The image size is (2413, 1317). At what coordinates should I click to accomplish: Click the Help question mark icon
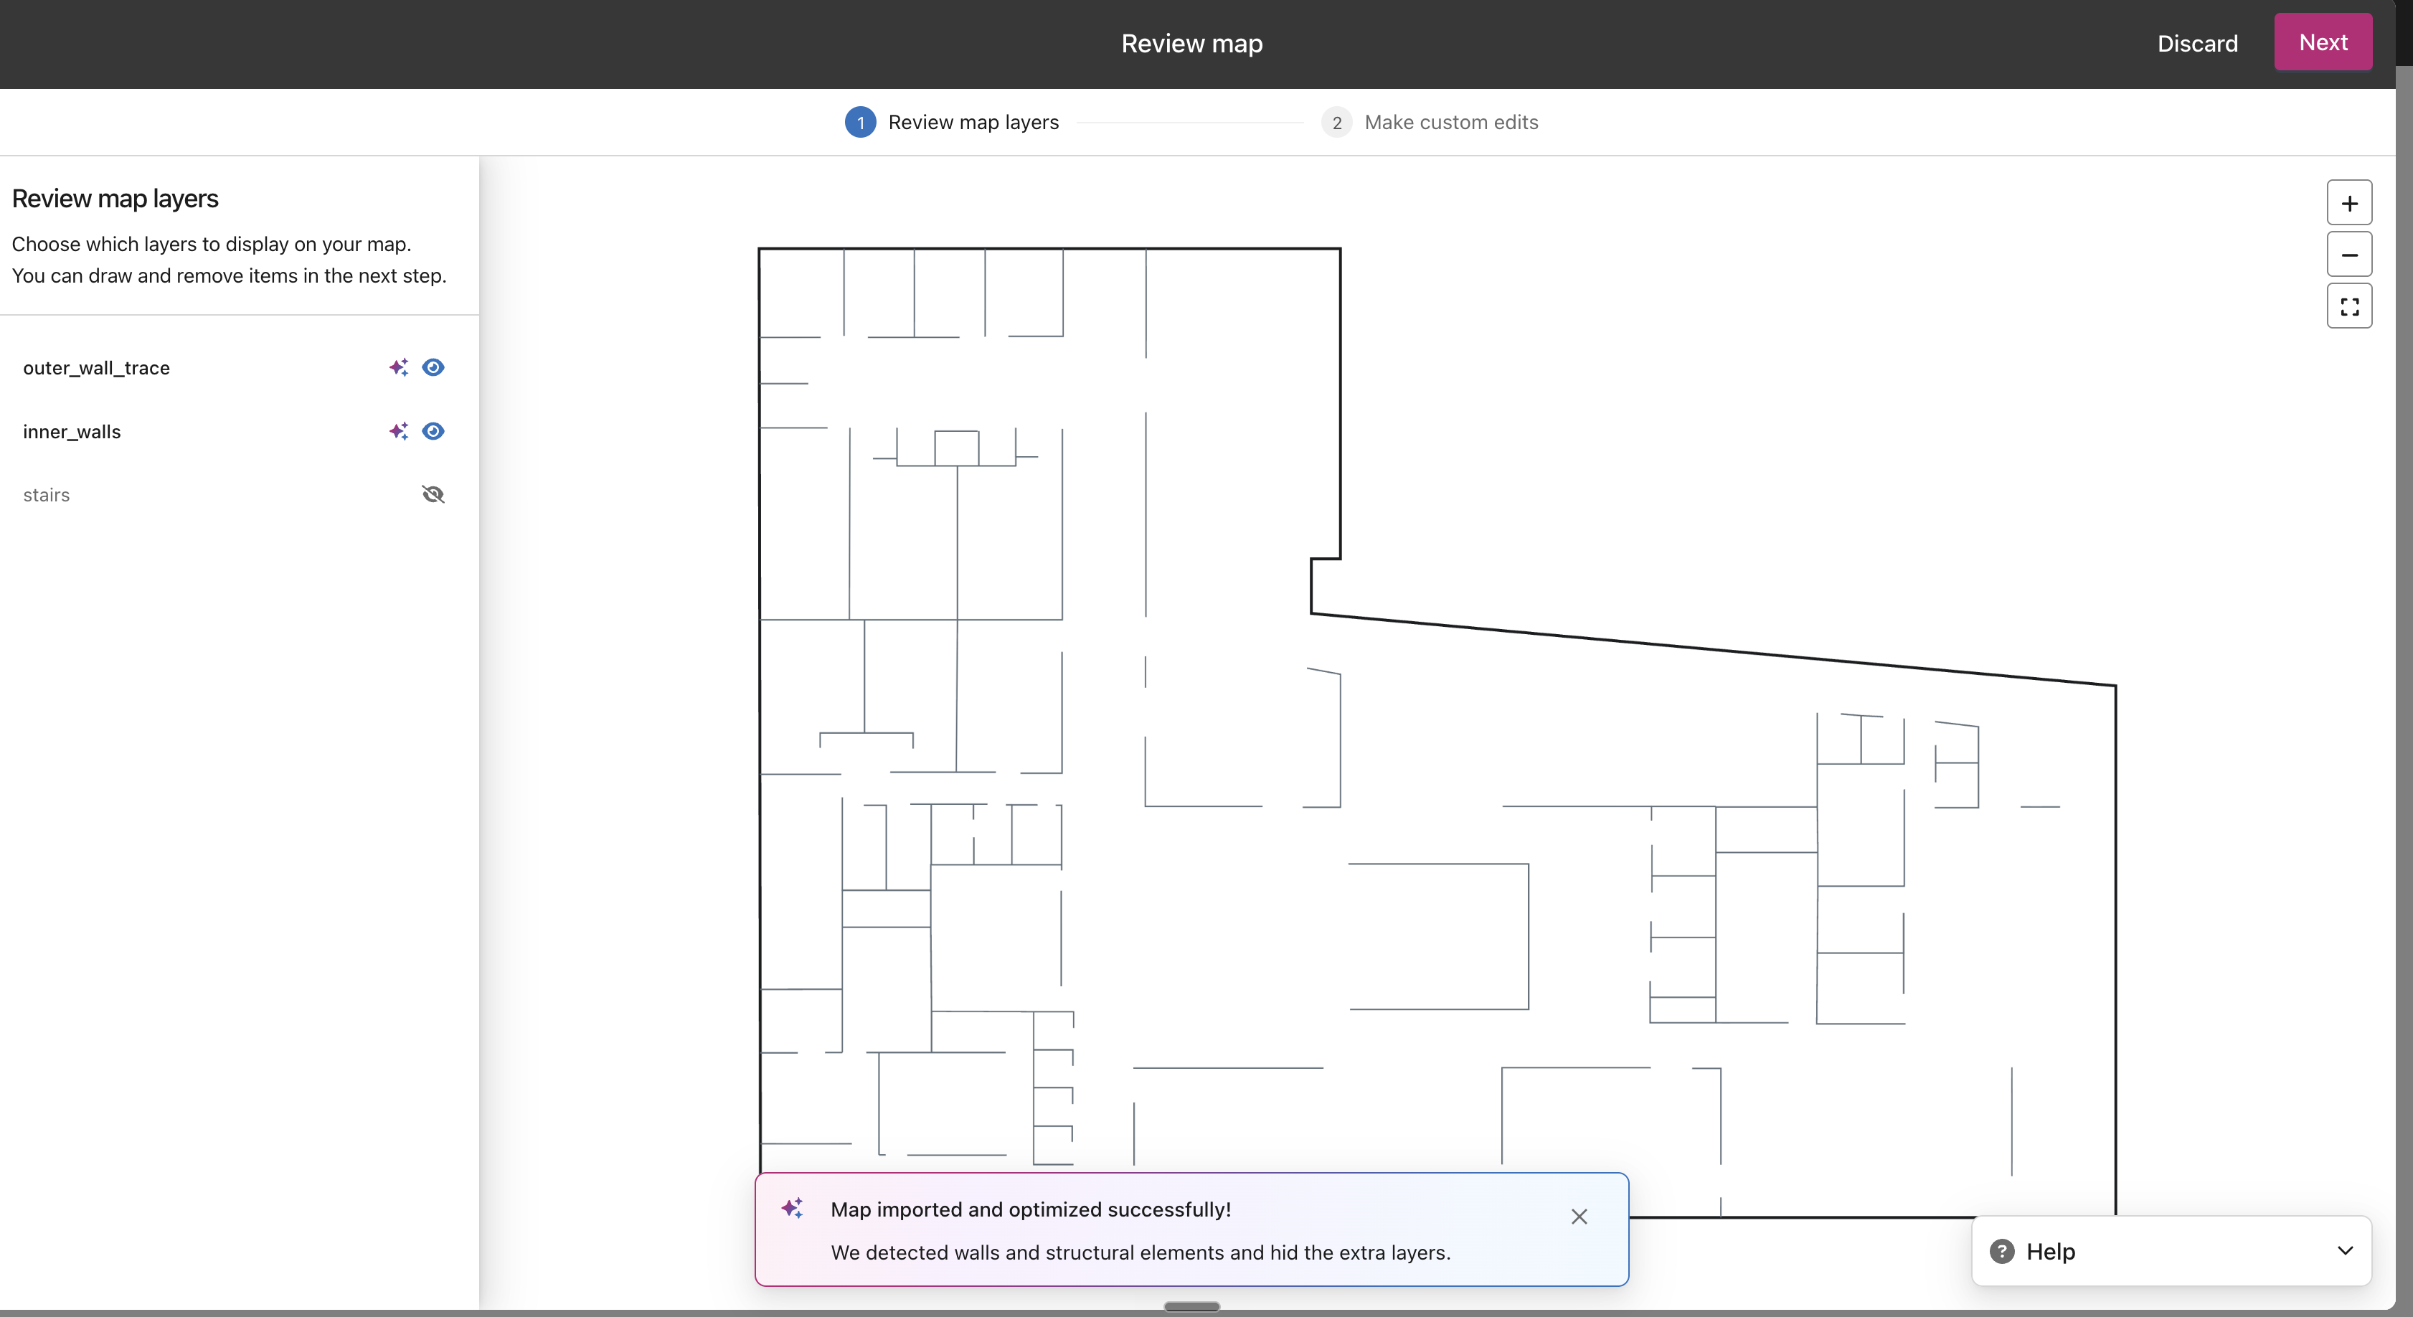click(x=2002, y=1250)
